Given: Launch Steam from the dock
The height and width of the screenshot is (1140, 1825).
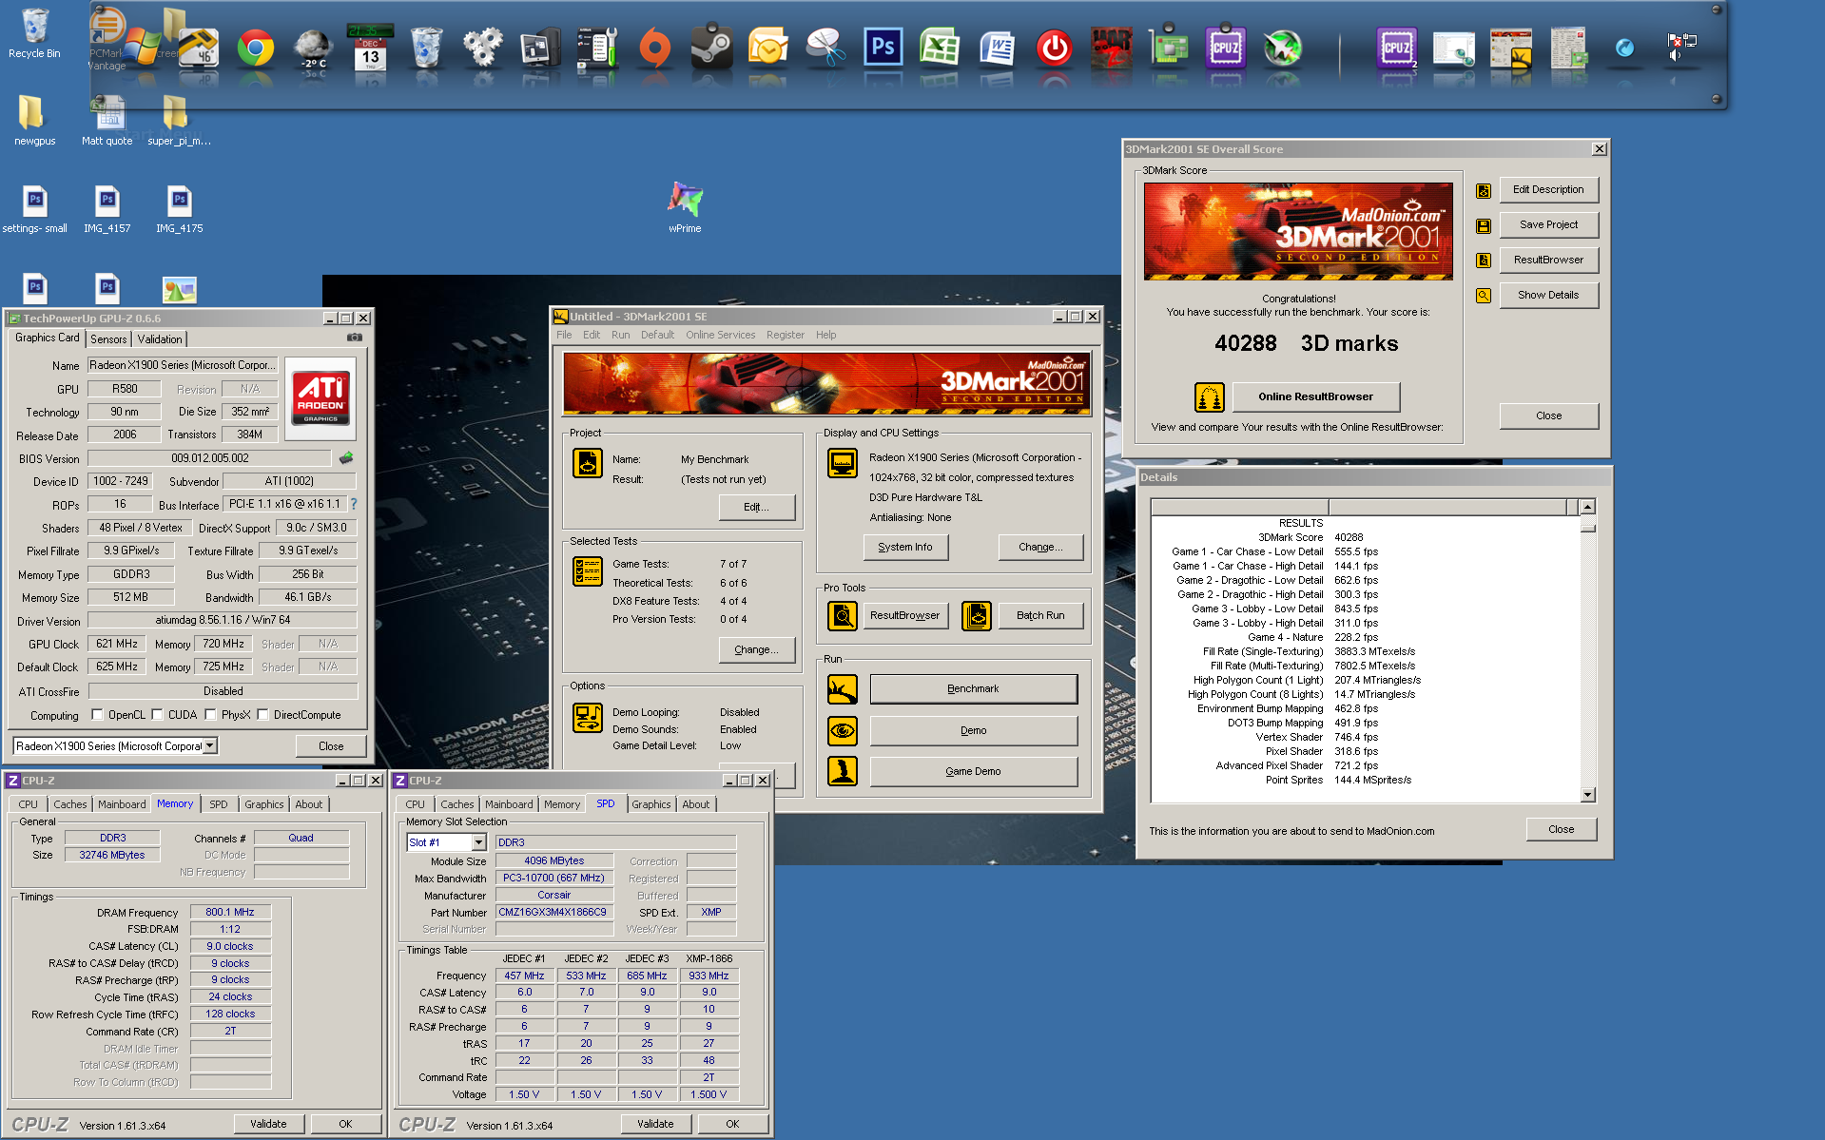Looking at the screenshot, I should point(711,48).
